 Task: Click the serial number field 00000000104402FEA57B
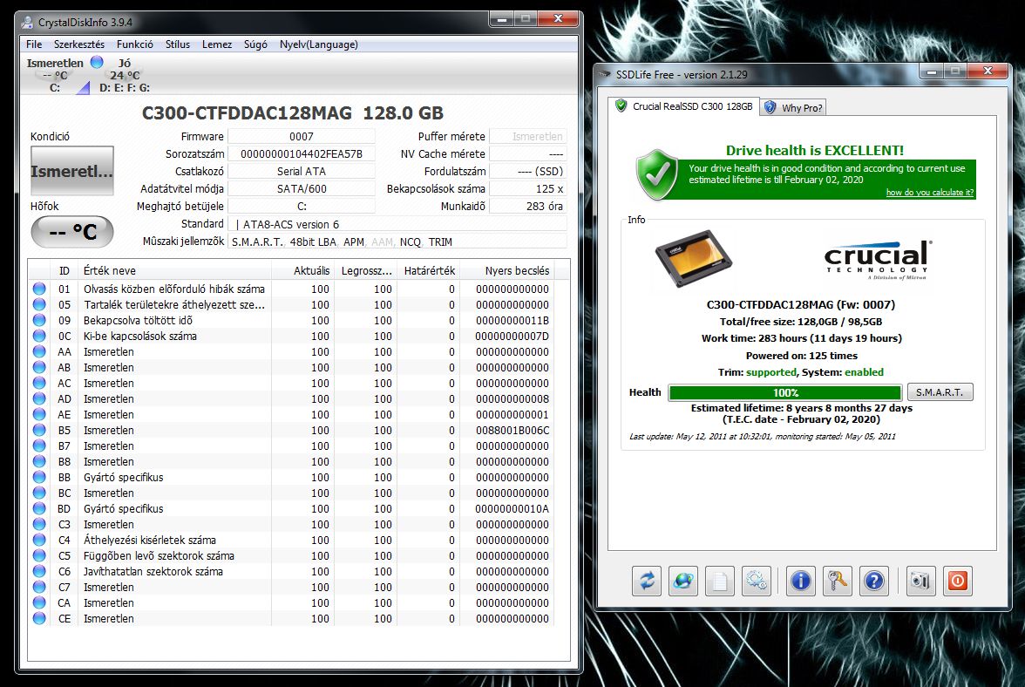tap(302, 153)
